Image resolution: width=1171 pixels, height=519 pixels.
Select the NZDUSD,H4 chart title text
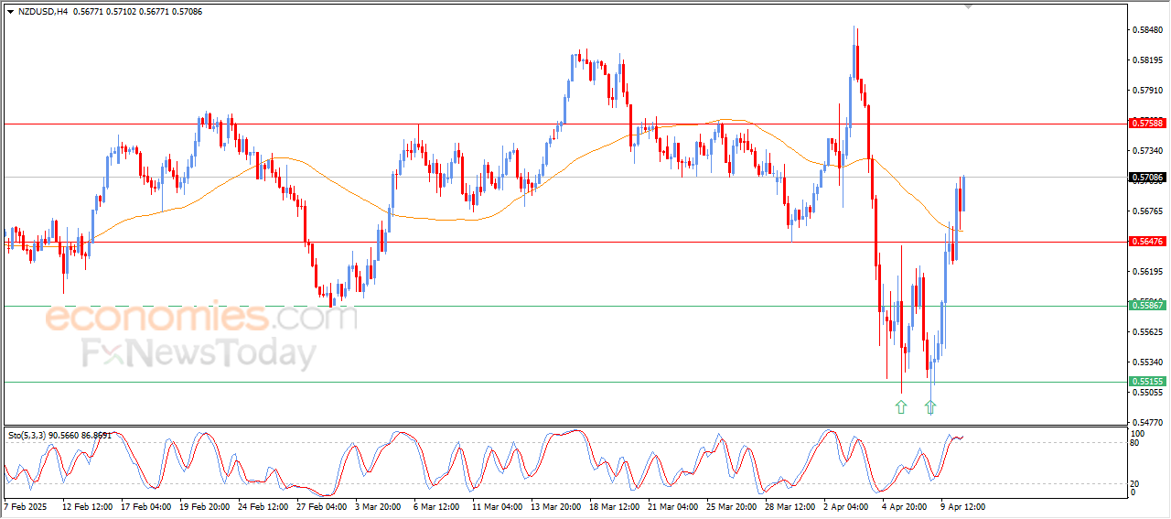click(x=43, y=12)
